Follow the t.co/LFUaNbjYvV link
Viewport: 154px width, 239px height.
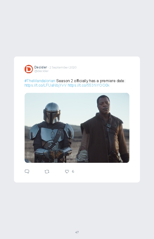click(46, 85)
